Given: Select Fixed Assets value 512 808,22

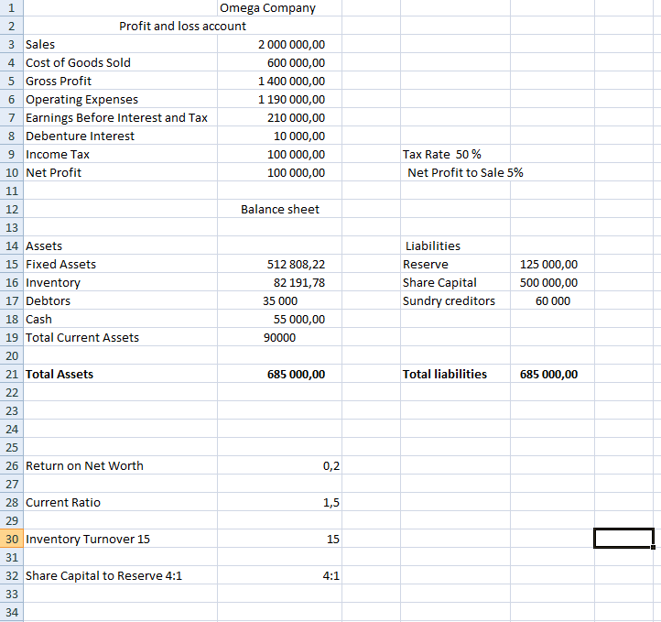Looking at the screenshot, I should coord(296,264).
